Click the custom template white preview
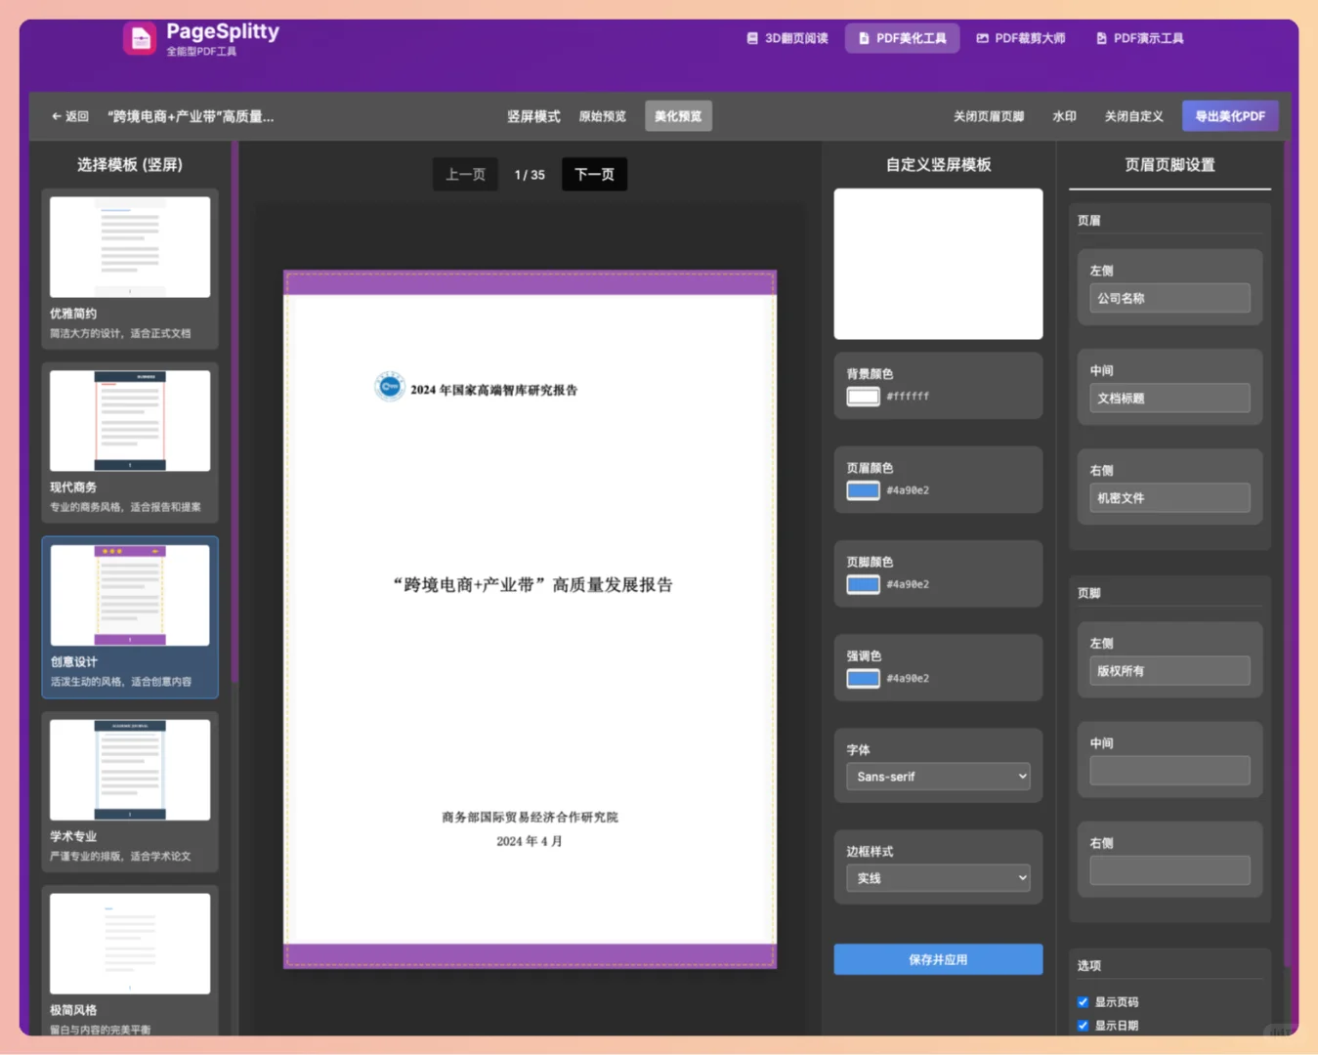The height and width of the screenshot is (1055, 1318). point(938,264)
